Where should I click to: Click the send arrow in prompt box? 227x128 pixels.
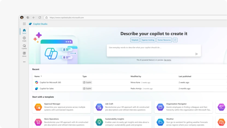pyautogui.click(x=197, y=54)
